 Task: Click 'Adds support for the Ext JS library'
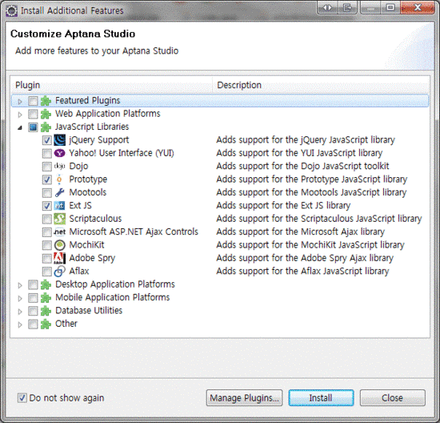[x=283, y=205]
